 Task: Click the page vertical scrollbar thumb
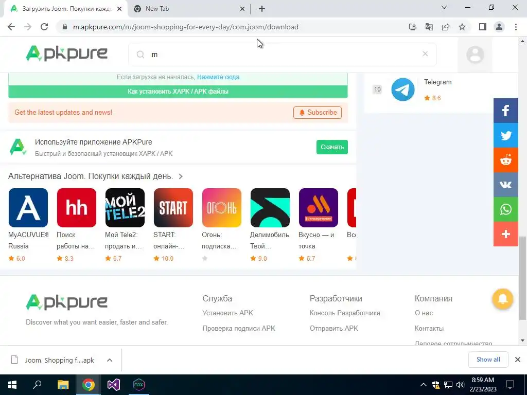[522, 278]
